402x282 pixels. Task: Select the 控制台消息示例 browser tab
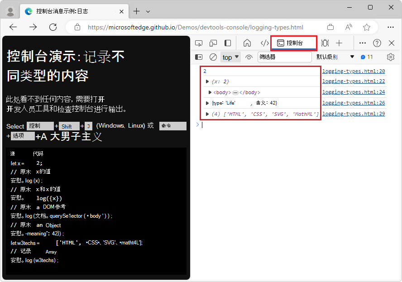tap(74, 11)
